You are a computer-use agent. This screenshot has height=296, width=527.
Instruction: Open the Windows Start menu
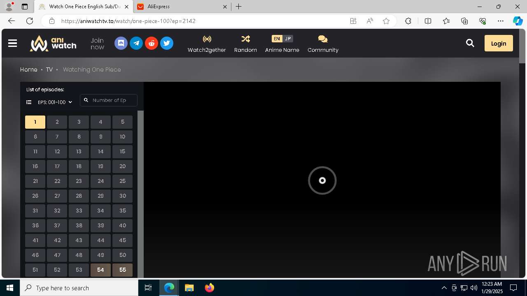pos(10,288)
